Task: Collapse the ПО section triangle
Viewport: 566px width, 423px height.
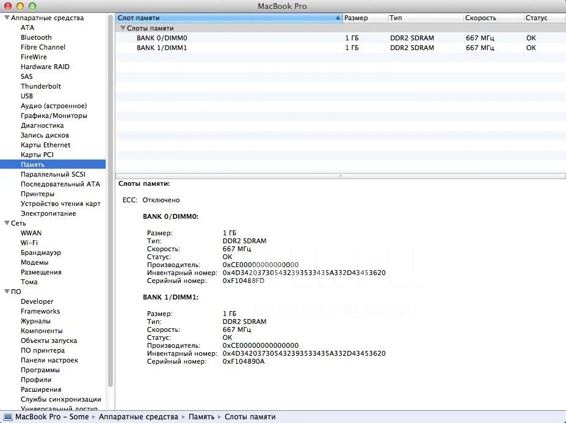Action: 7,291
